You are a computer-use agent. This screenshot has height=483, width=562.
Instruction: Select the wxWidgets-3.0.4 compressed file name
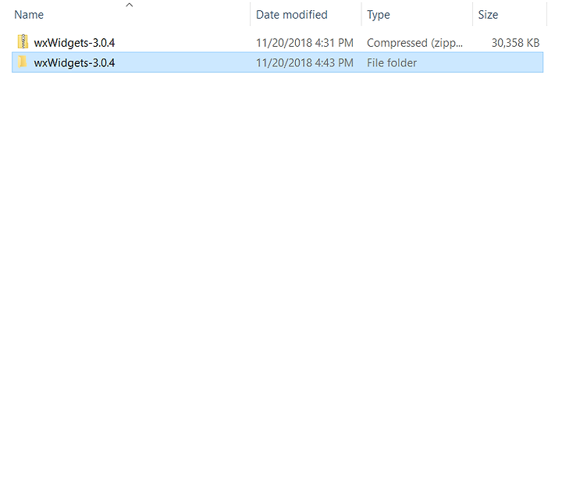point(74,43)
